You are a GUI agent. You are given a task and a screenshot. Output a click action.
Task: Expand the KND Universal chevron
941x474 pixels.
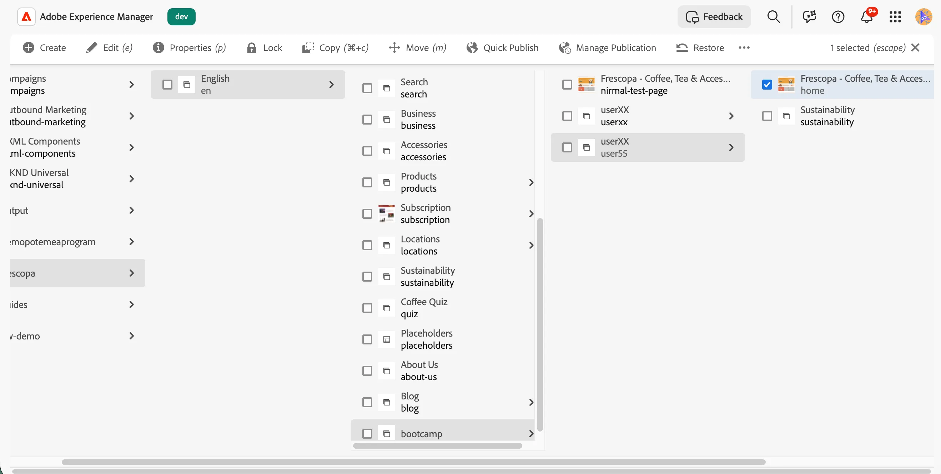pyautogui.click(x=131, y=179)
